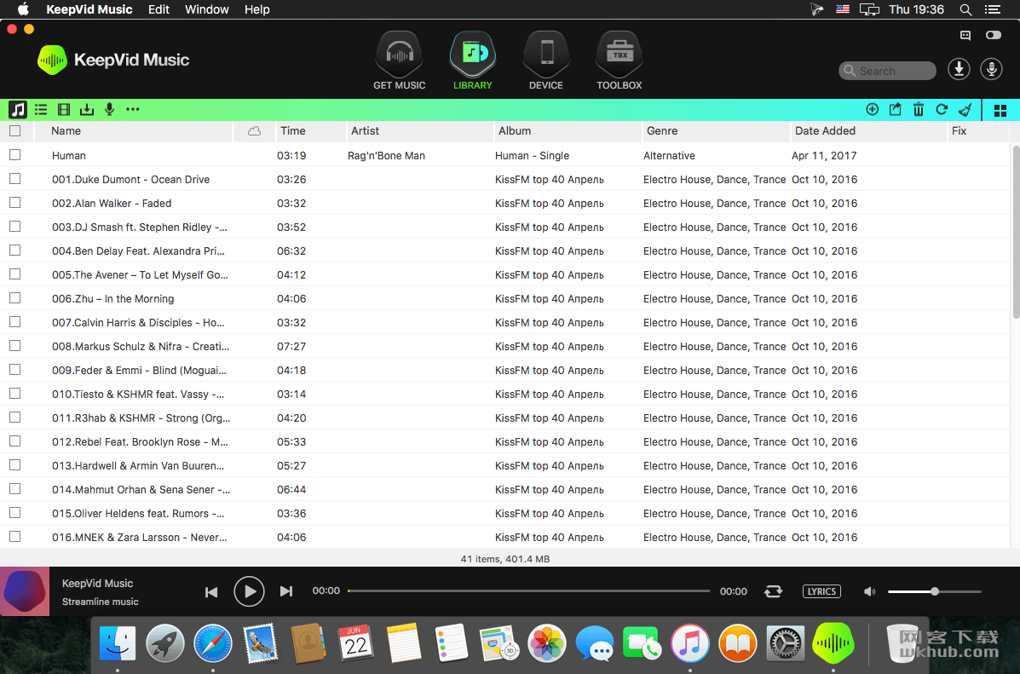Open the LYRICS panel
This screenshot has width=1020, height=674.
(x=821, y=591)
